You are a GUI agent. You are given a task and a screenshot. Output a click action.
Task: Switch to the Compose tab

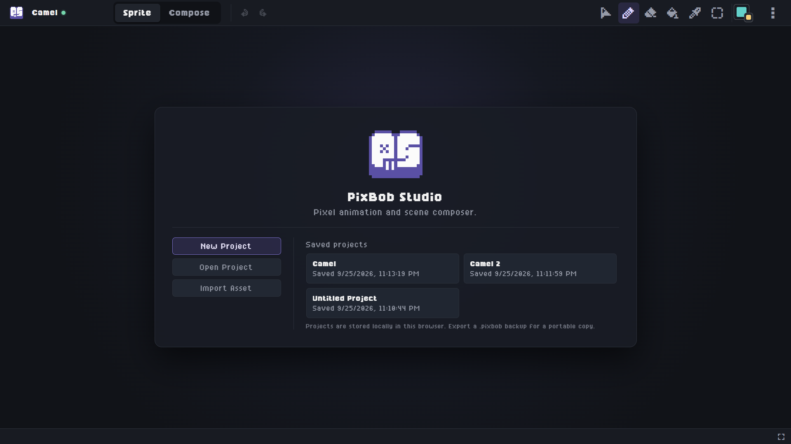189,13
